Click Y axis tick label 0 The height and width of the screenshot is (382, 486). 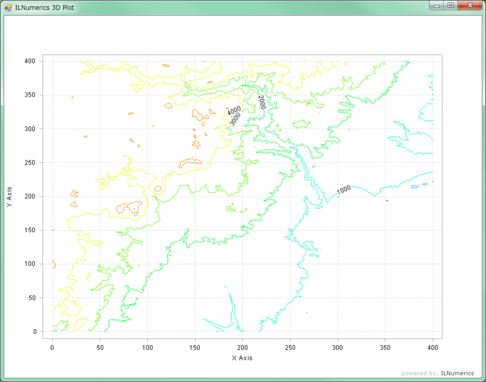point(35,332)
